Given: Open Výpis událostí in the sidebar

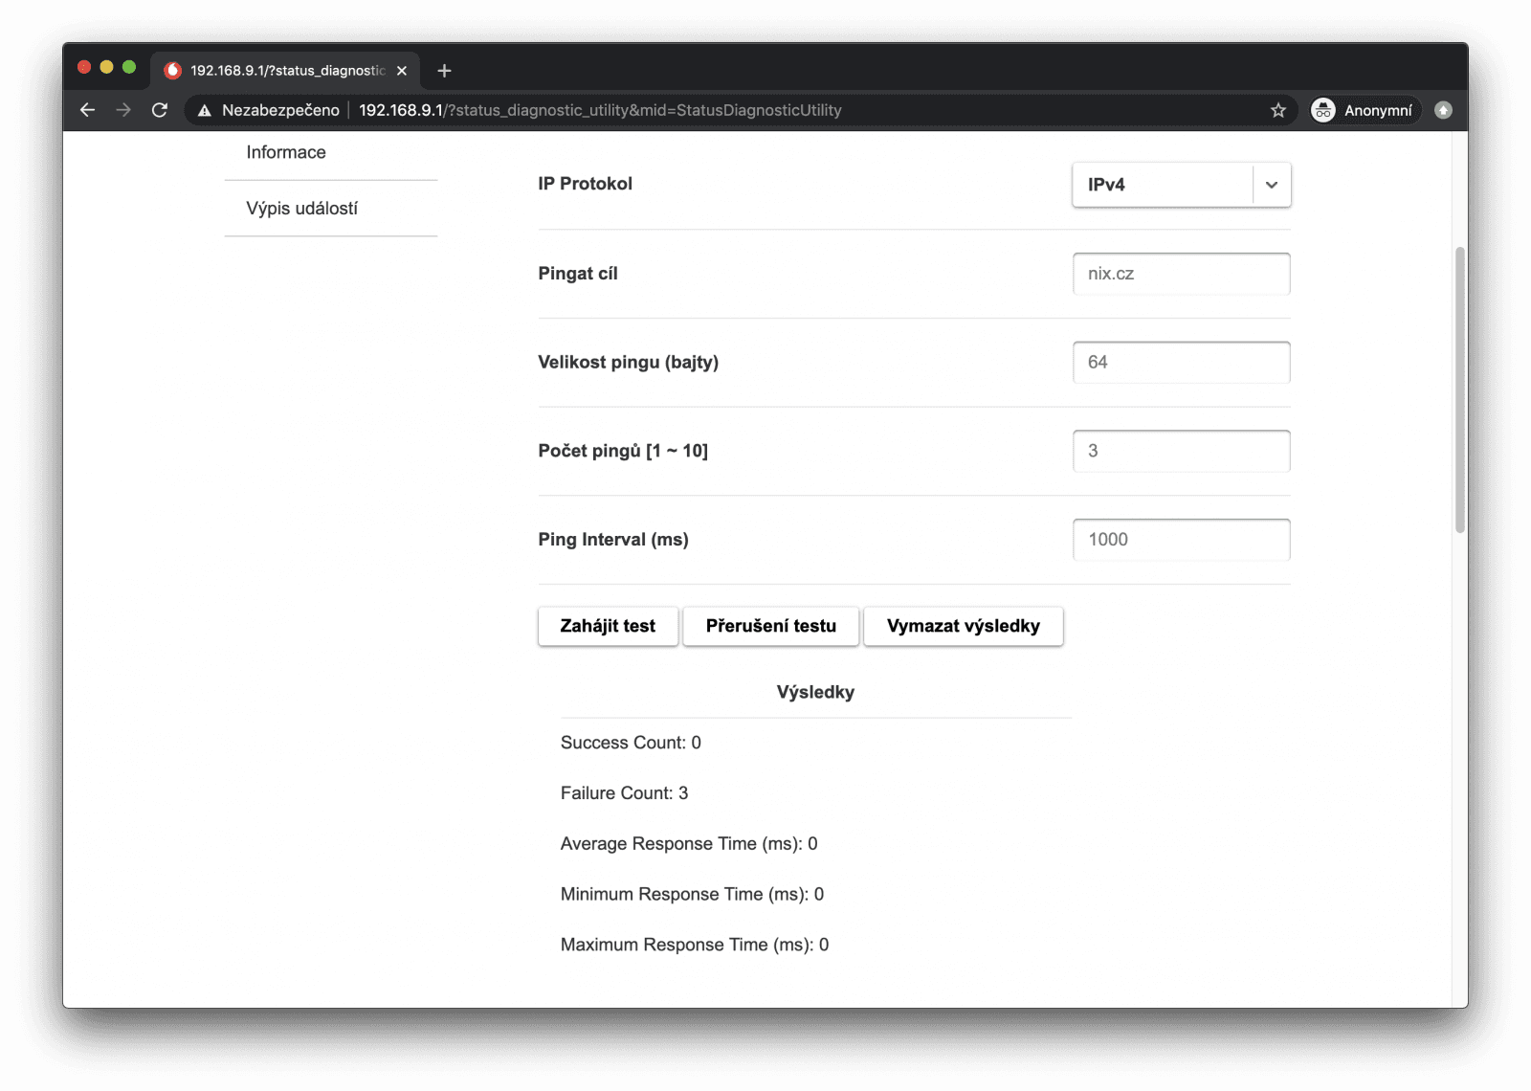Looking at the screenshot, I should pos(301,209).
